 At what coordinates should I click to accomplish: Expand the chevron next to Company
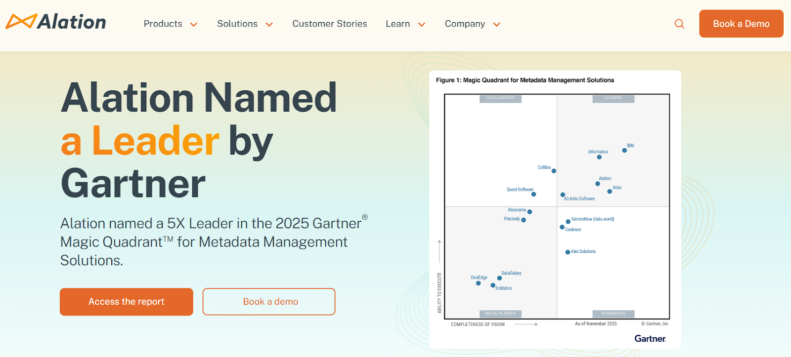tap(497, 25)
